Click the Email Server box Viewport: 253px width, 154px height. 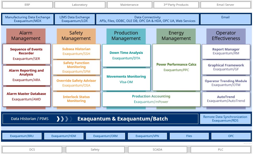tap(226, 5)
